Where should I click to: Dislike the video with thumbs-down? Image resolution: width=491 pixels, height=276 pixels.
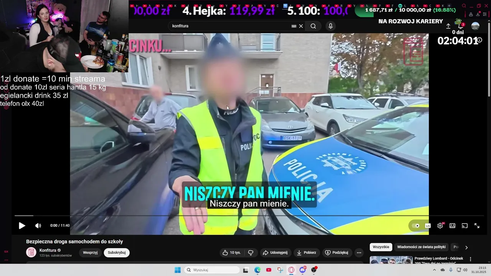[x=251, y=253]
